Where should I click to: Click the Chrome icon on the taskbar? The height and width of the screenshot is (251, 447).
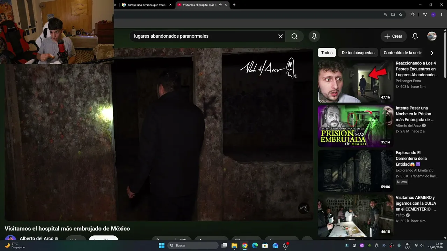(244, 245)
